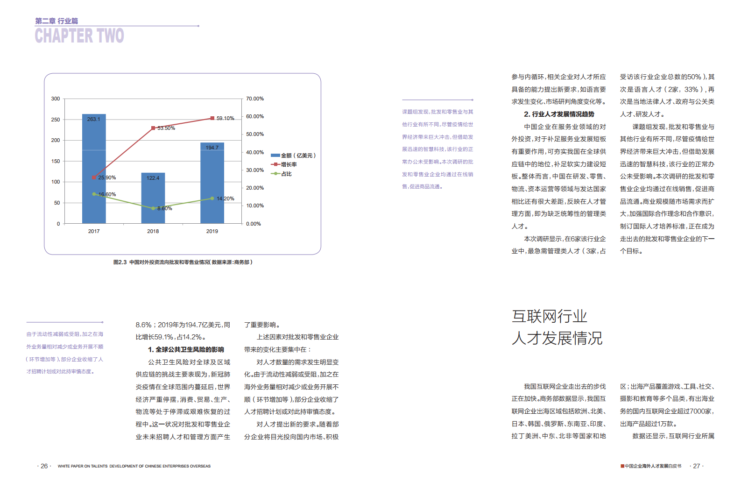Viewport: 741px width, 503px height.
Task: Click the 增长率 red legend marker
Action: (275, 164)
